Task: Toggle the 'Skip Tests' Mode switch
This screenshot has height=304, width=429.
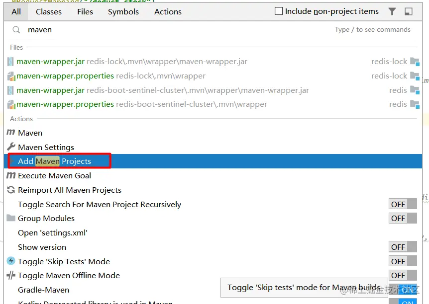Action: pyautogui.click(x=403, y=261)
